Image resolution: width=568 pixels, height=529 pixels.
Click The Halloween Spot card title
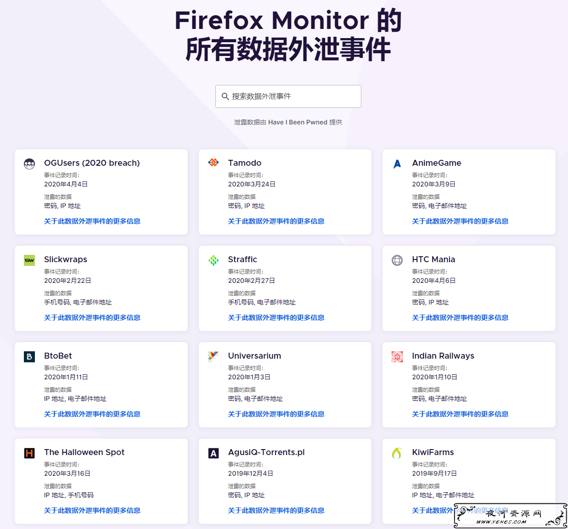tap(84, 452)
